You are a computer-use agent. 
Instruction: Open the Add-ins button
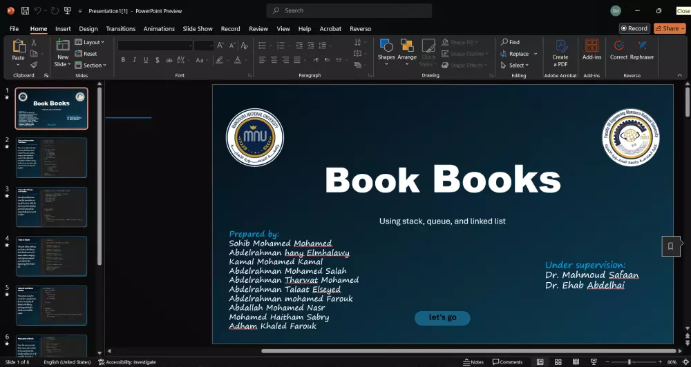[591, 50]
